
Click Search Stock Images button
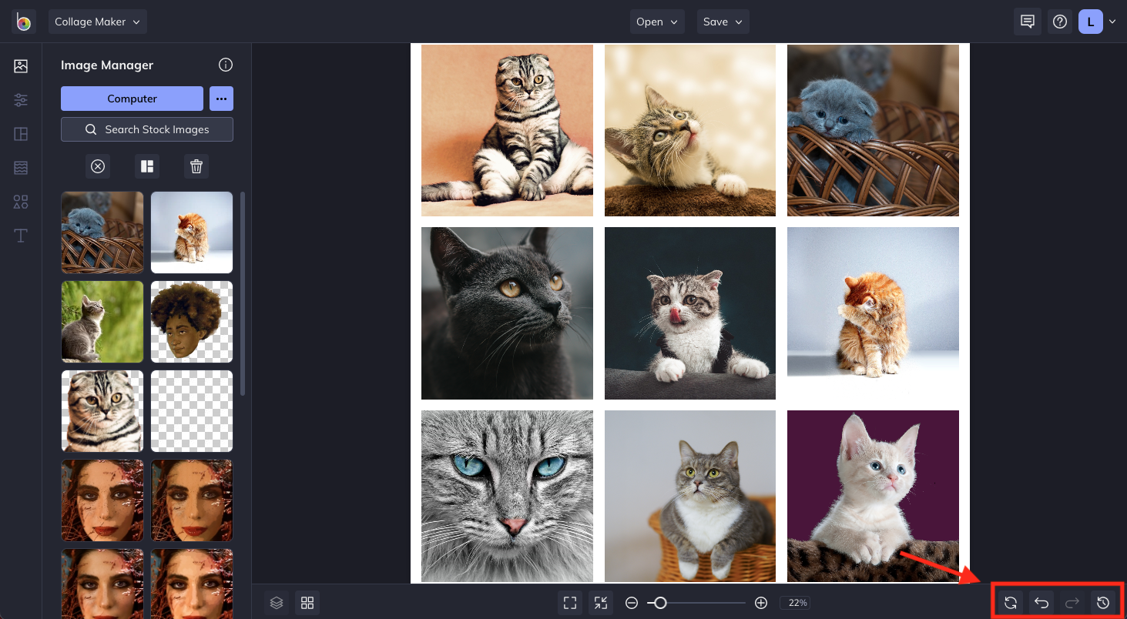(x=147, y=129)
